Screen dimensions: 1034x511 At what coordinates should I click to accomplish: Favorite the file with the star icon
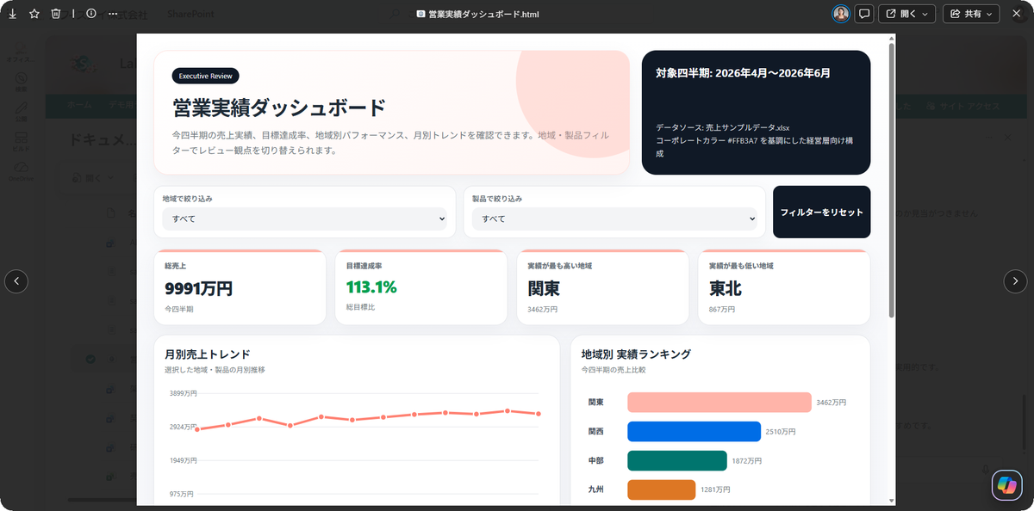[34, 14]
